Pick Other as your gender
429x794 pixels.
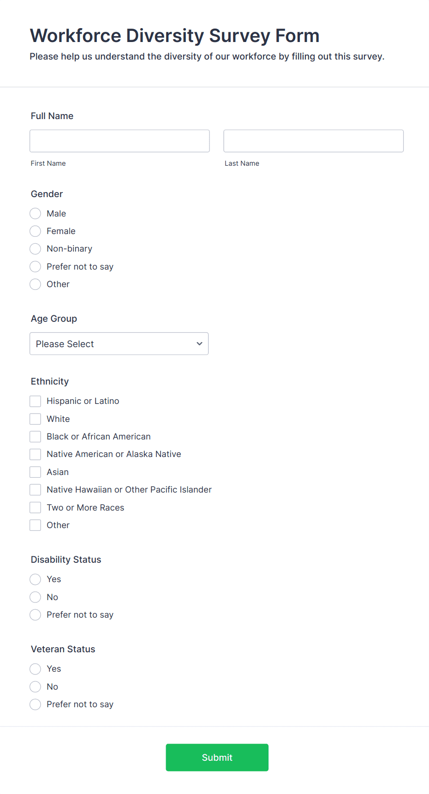[x=35, y=284]
